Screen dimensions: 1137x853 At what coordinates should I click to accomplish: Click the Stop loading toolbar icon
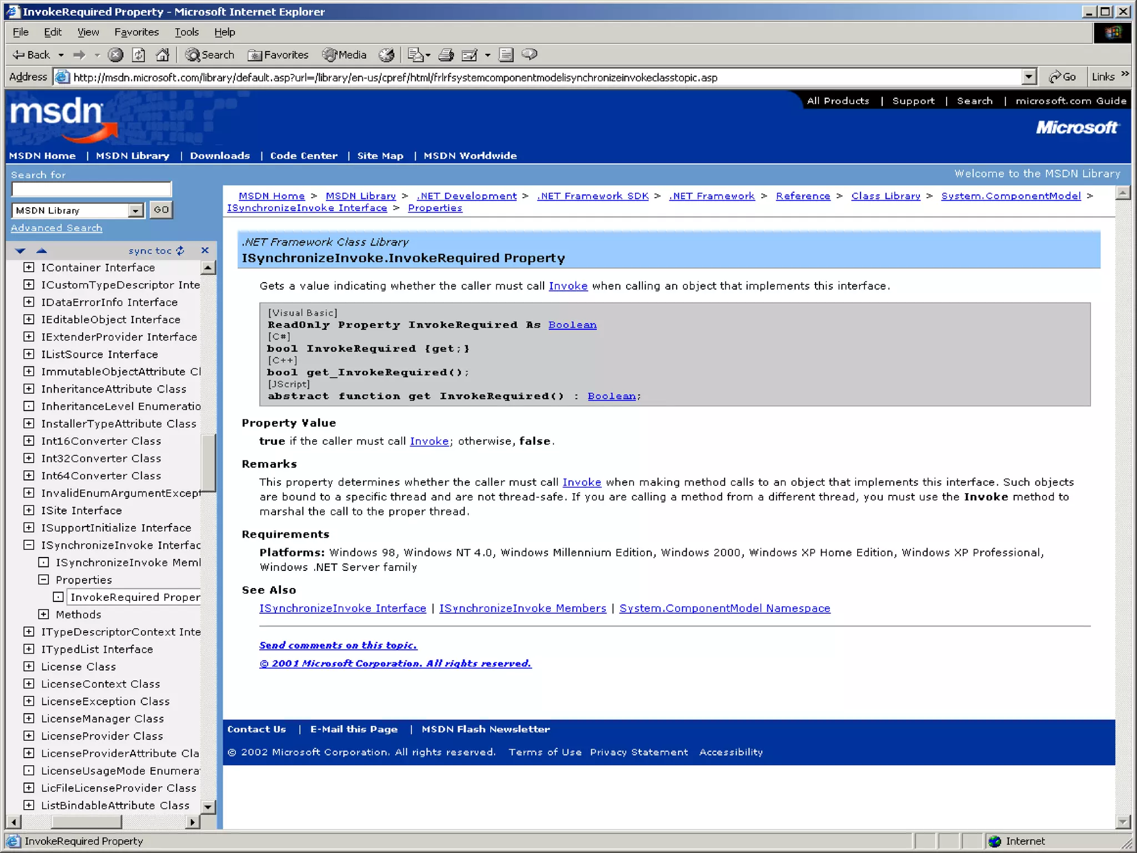115,54
